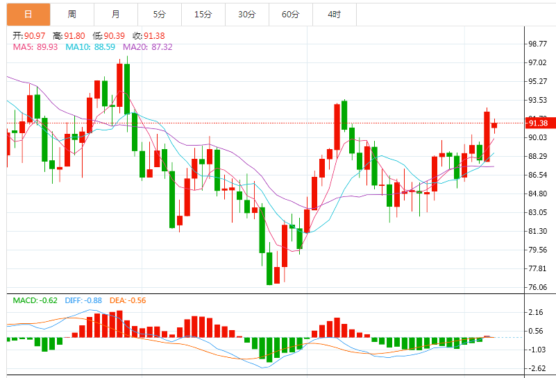Click the latest small red candlestick
Viewport: 556px width, 378px height.
click(x=494, y=125)
